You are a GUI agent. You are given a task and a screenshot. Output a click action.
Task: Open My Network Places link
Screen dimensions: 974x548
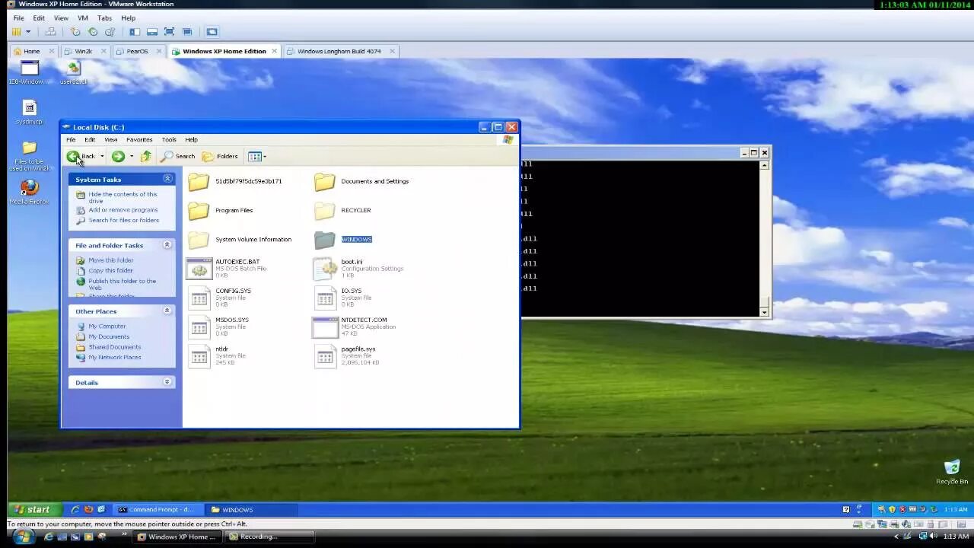point(115,357)
